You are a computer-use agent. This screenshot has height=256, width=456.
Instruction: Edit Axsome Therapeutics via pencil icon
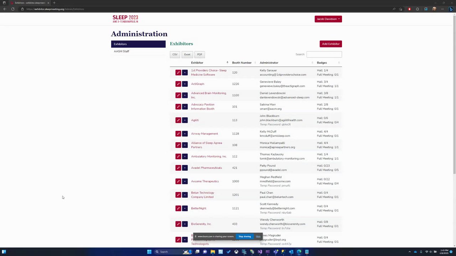tap(178, 181)
